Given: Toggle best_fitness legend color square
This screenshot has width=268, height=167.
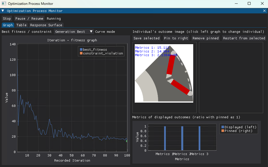Looking at the screenshot, I should 81,50.
